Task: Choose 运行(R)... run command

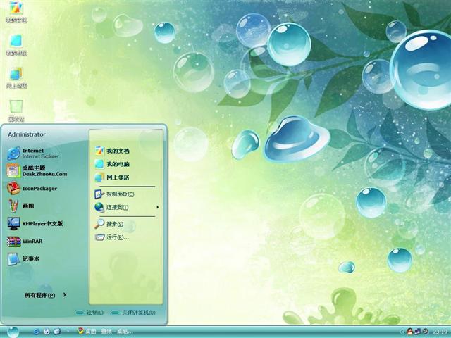Action: (111, 237)
